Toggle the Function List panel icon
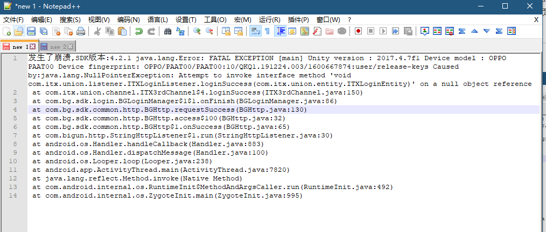Screen dimensions: 546x232 click(x=317, y=31)
